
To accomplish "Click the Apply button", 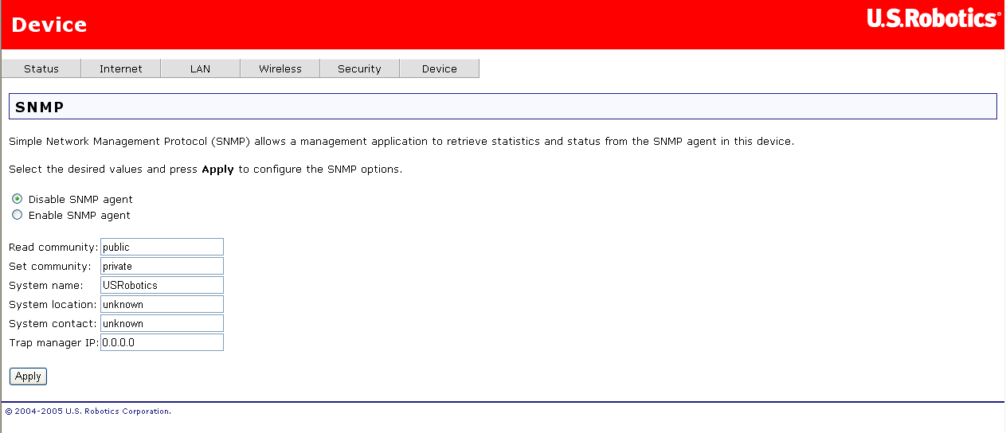I will [29, 376].
